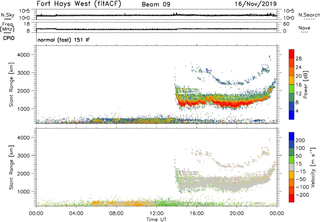Click the 'CPID' label

pyautogui.click(x=9, y=38)
